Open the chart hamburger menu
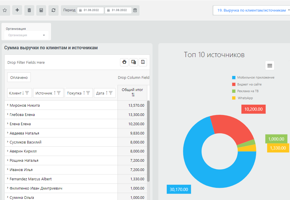 pos(270,66)
